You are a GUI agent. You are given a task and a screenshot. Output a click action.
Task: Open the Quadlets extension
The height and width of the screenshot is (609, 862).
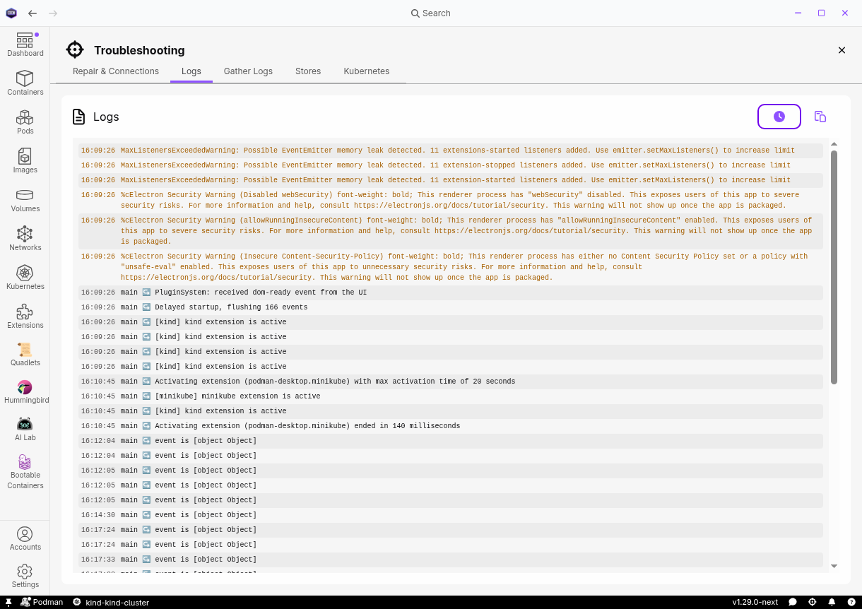click(x=25, y=354)
